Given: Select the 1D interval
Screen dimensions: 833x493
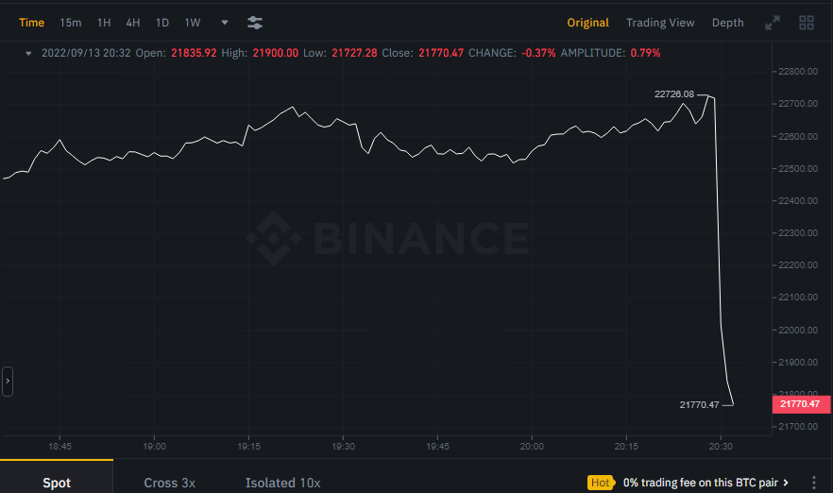Looking at the screenshot, I should [162, 23].
